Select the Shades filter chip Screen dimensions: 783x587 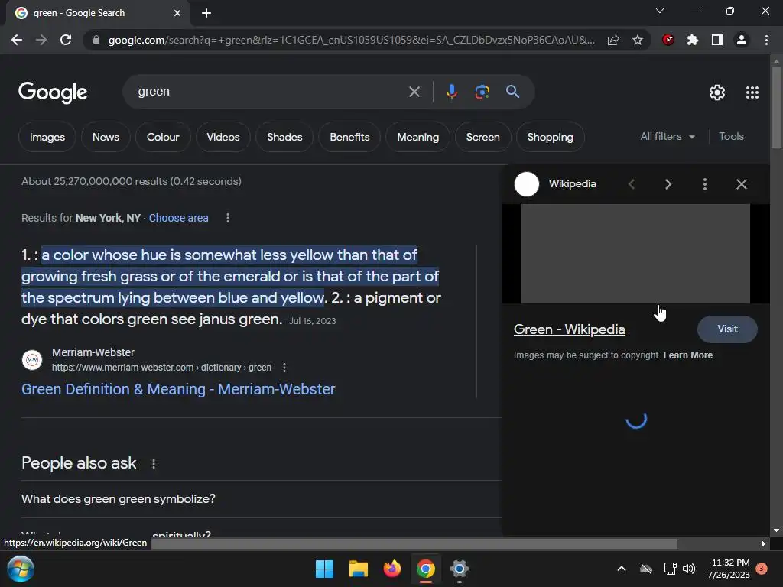click(x=284, y=137)
